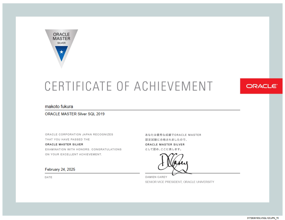Click the DATE label
The height and width of the screenshot is (220, 285).
coord(48,177)
